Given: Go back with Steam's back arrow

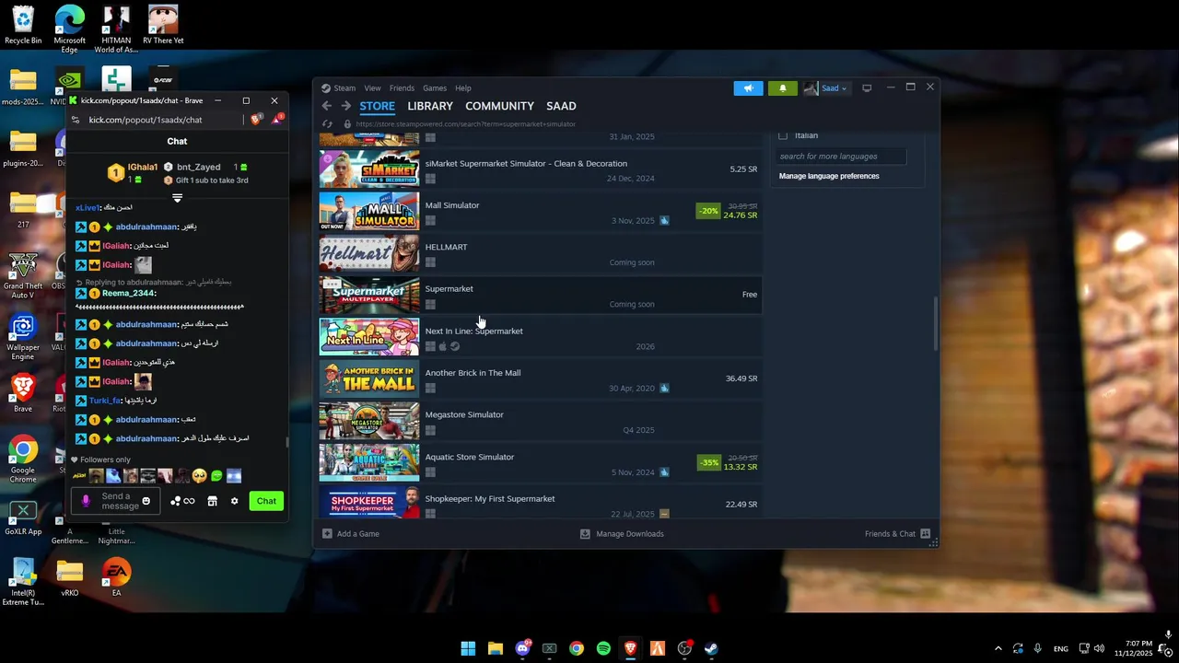Looking at the screenshot, I should point(326,106).
